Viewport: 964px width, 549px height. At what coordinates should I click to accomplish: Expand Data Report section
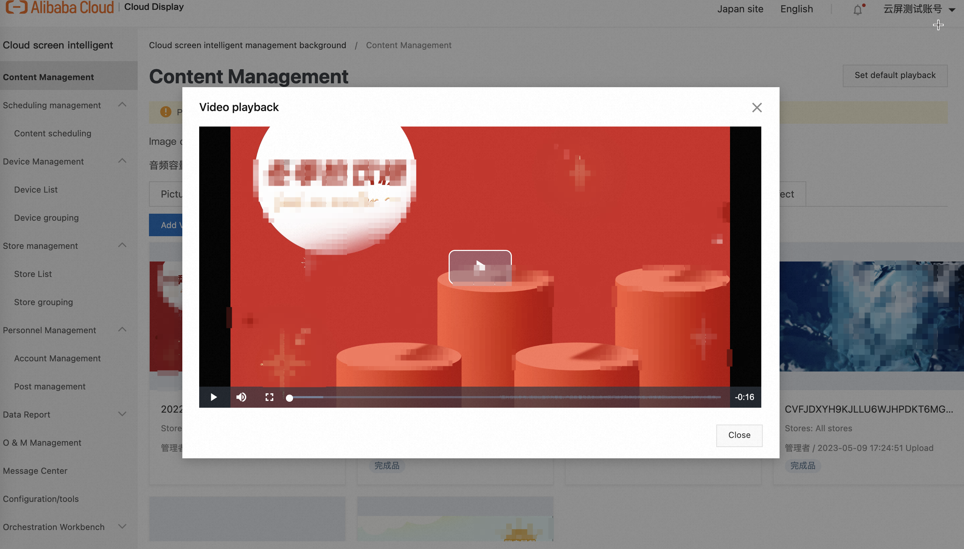(x=122, y=414)
